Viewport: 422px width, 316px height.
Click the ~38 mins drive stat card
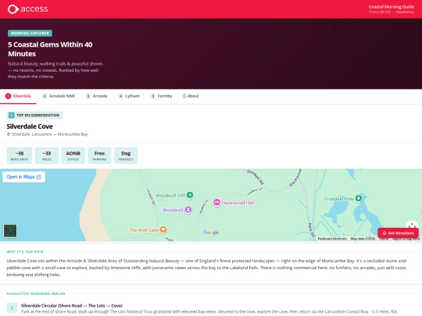pos(20,155)
